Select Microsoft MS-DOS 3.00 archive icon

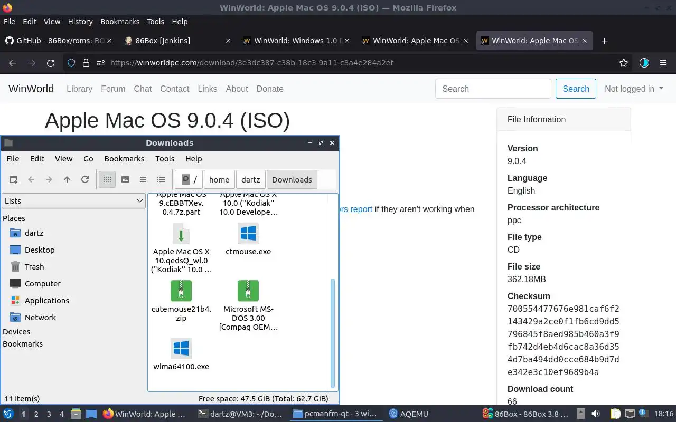[248, 291]
